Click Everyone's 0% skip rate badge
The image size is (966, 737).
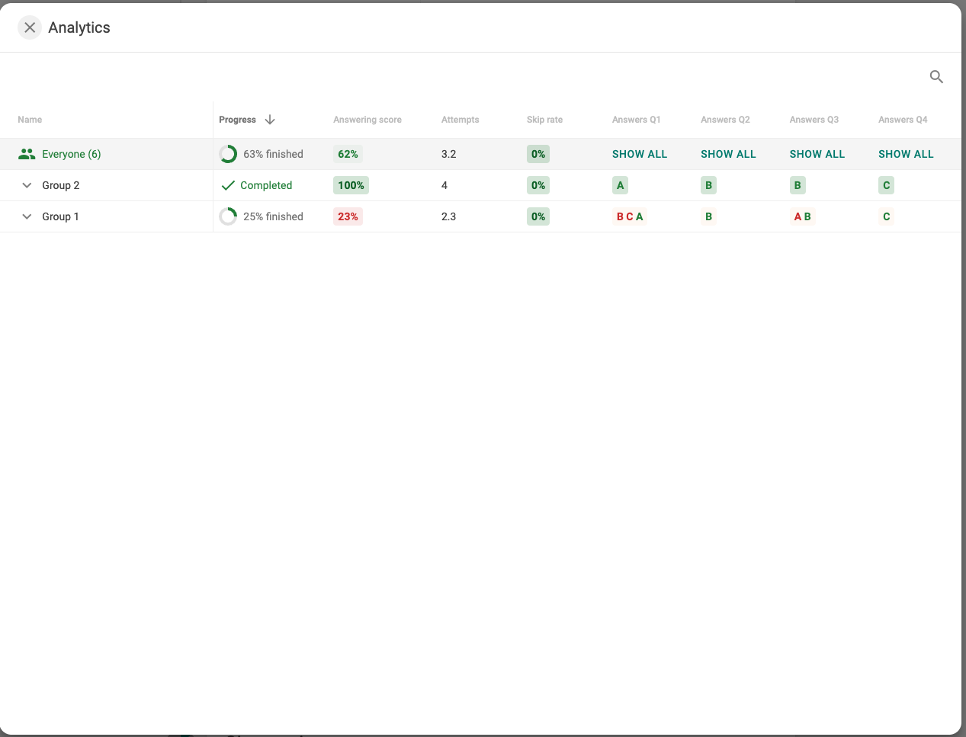click(538, 154)
